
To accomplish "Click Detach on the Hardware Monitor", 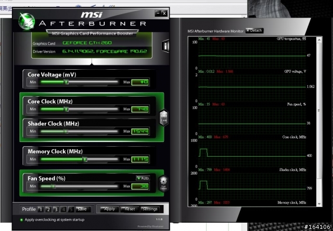I will 254,31.
